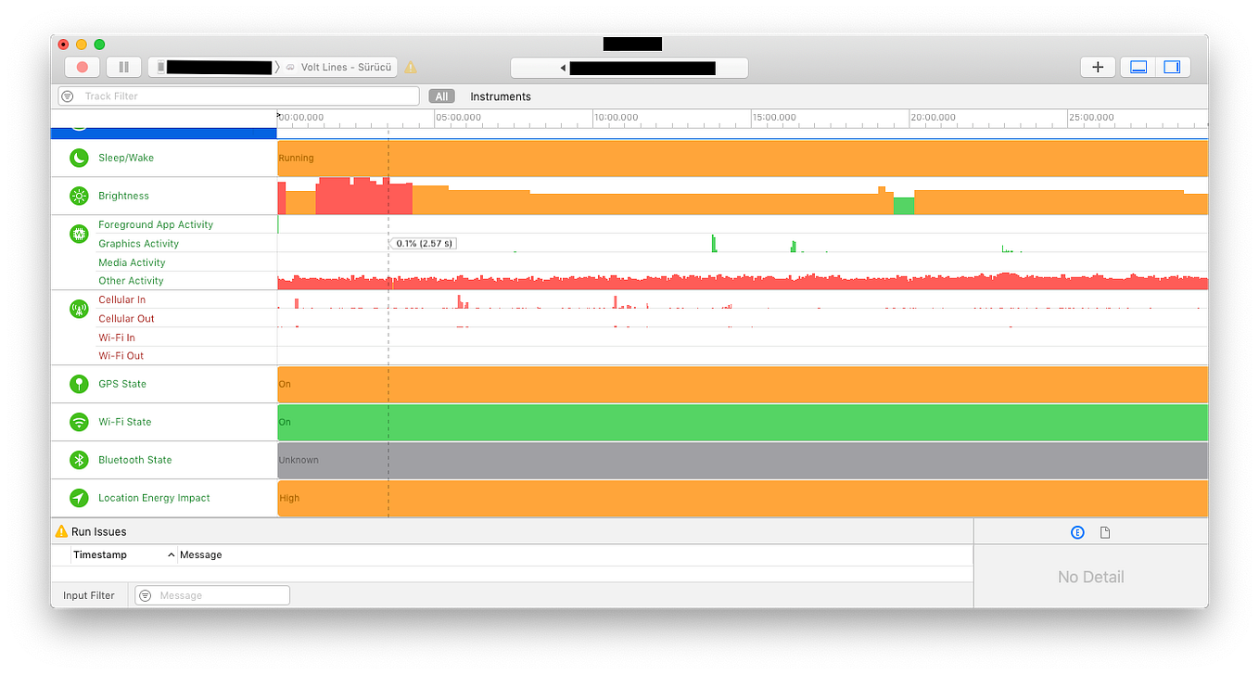Show the info view in the detail pane
1259x675 pixels.
tap(1077, 531)
